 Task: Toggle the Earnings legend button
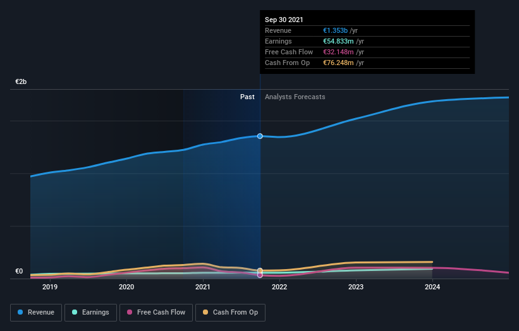90,313
